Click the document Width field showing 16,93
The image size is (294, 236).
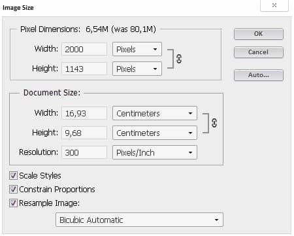tap(84, 113)
